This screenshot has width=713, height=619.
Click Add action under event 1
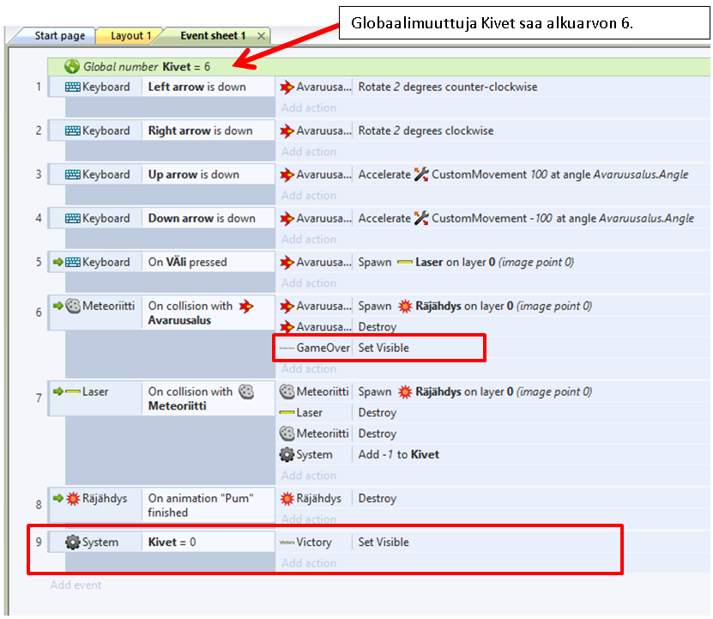tap(309, 108)
